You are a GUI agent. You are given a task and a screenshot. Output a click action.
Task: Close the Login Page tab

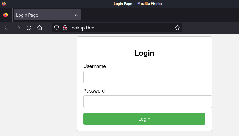(x=76, y=15)
